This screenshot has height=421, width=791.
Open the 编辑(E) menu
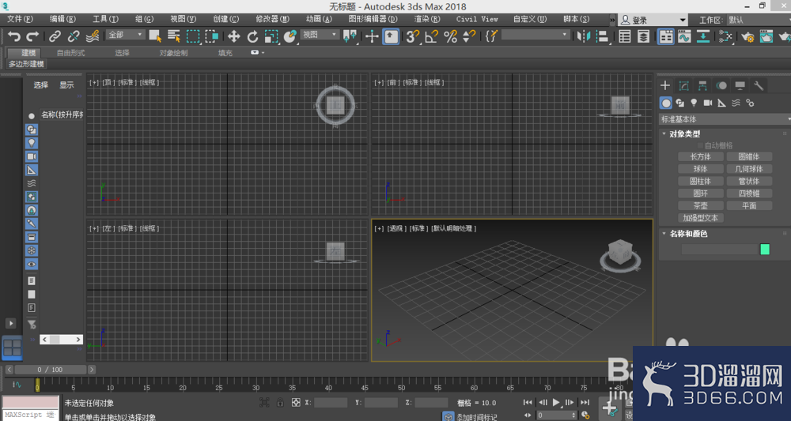[x=62, y=19]
